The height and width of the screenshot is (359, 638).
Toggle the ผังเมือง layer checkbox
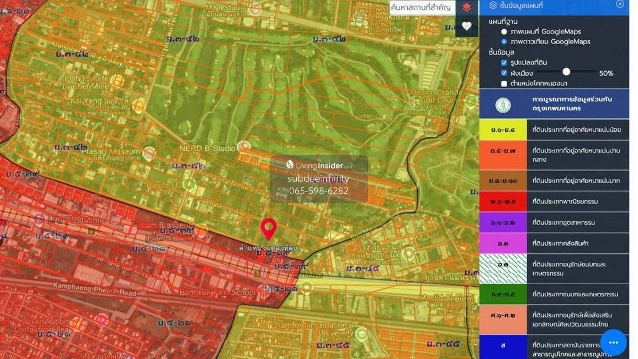pyautogui.click(x=504, y=73)
